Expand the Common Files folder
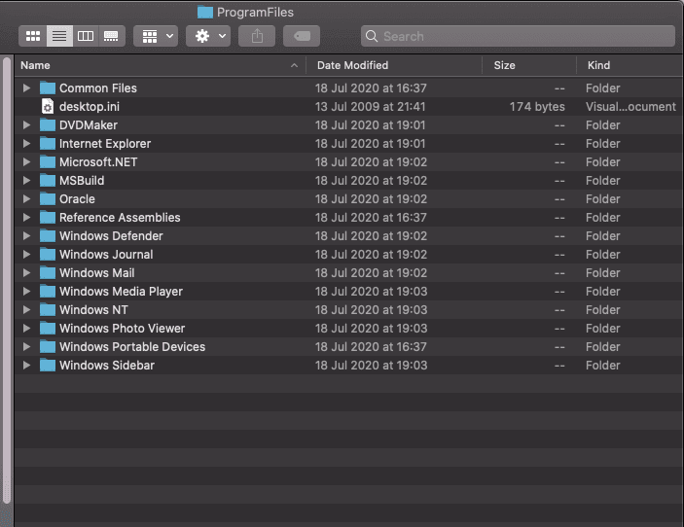The height and width of the screenshot is (527, 684). pos(26,88)
